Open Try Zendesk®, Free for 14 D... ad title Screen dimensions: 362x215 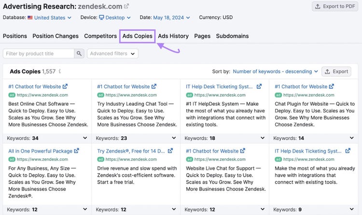131,151
